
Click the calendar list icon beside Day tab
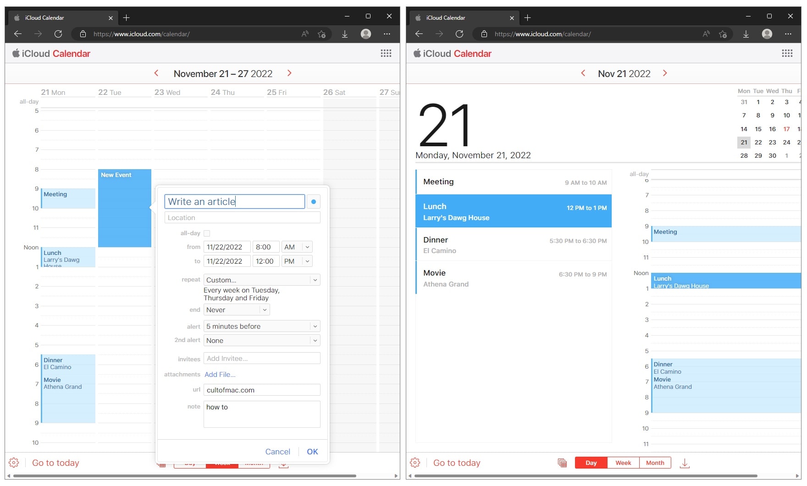coord(562,463)
